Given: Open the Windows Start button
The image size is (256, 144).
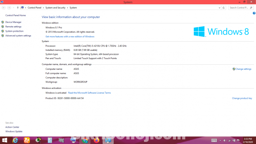Looking at the screenshot, I should pos(5,140).
